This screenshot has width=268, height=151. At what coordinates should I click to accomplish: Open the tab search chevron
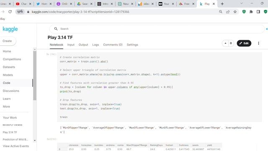[241, 3]
